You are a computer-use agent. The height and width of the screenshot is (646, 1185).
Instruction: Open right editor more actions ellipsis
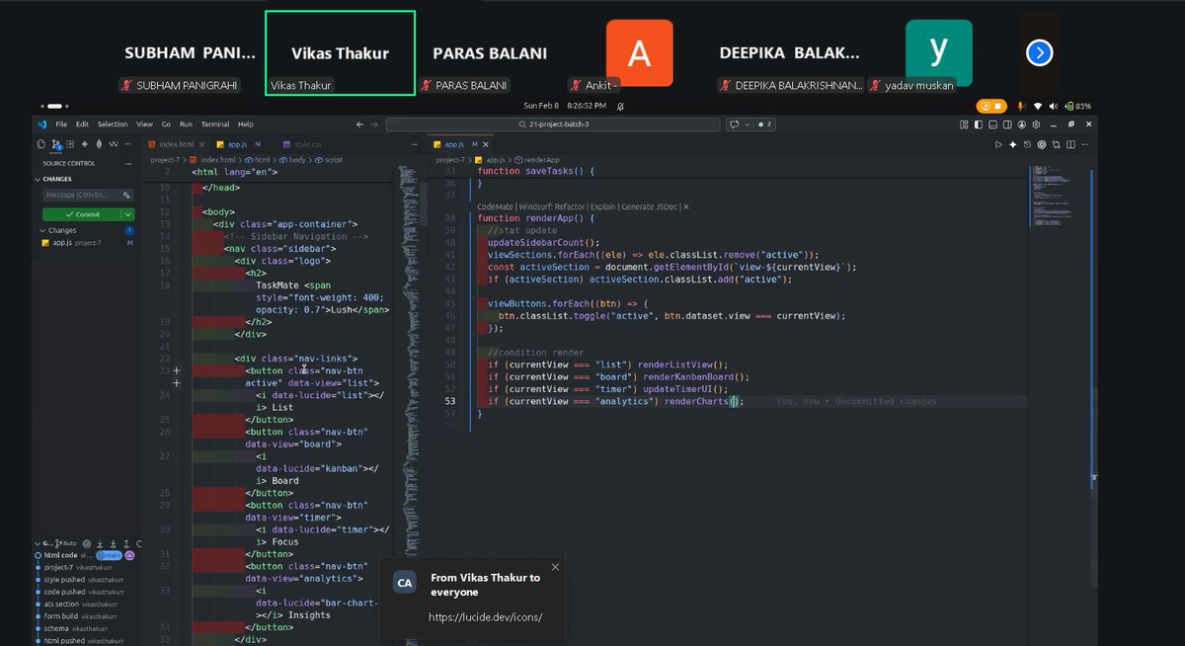[1085, 145]
